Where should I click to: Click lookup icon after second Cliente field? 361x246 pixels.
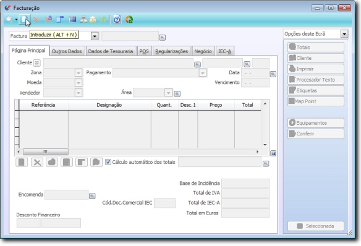(x=247, y=64)
